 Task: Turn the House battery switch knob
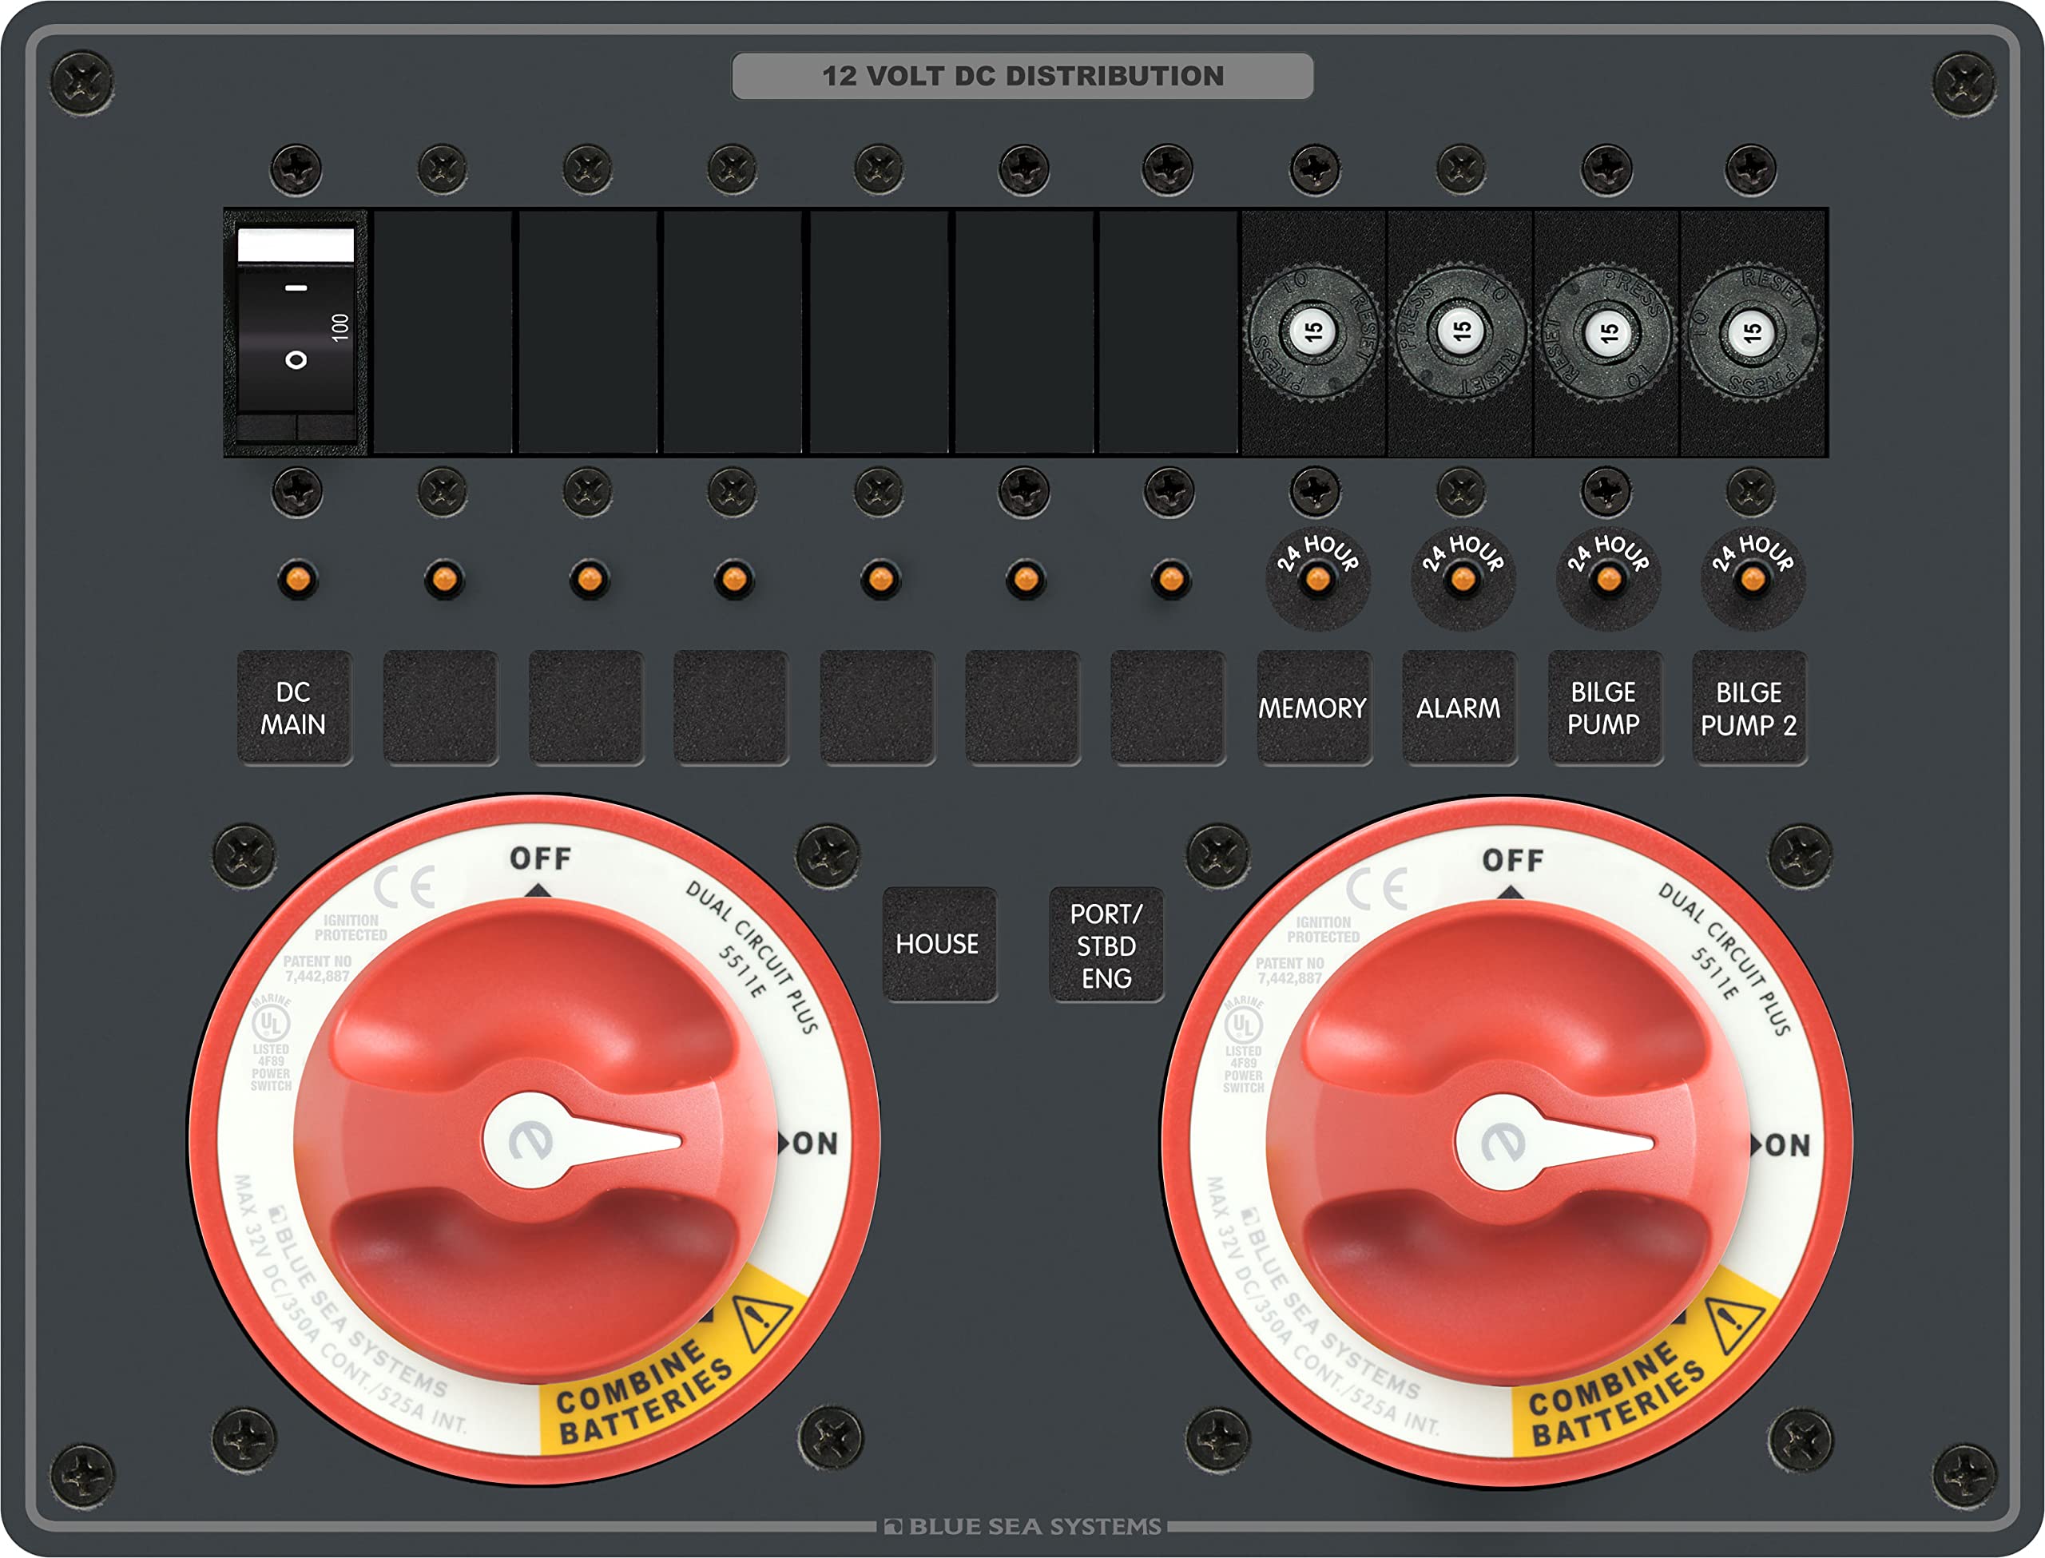[x=535, y=1142]
